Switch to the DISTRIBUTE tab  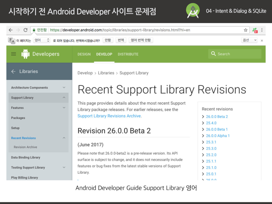click(128, 54)
